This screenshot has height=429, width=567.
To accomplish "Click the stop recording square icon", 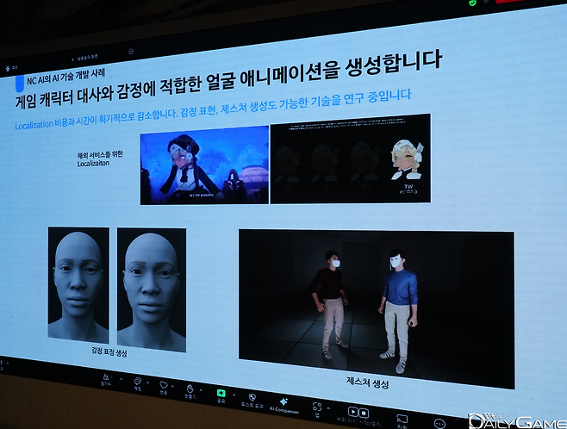I will 364,413.
